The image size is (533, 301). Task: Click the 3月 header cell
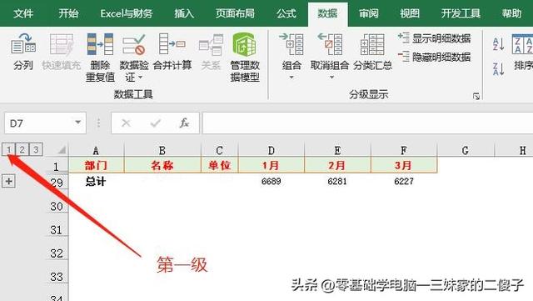[404, 165]
